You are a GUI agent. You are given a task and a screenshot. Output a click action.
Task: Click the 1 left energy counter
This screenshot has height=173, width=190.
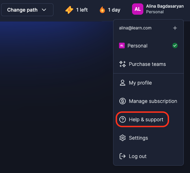[x=82, y=10]
